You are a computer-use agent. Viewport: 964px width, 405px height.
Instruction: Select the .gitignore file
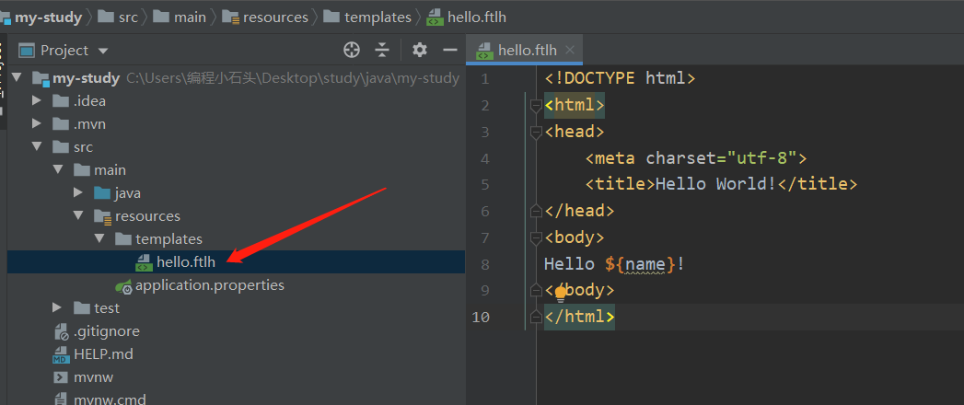coord(107,331)
